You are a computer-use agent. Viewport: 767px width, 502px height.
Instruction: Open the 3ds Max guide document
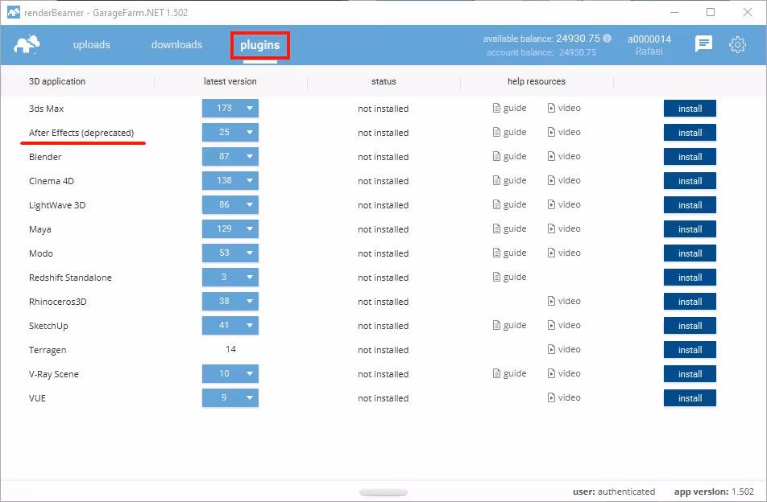pyautogui.click(x=509, y=108)
